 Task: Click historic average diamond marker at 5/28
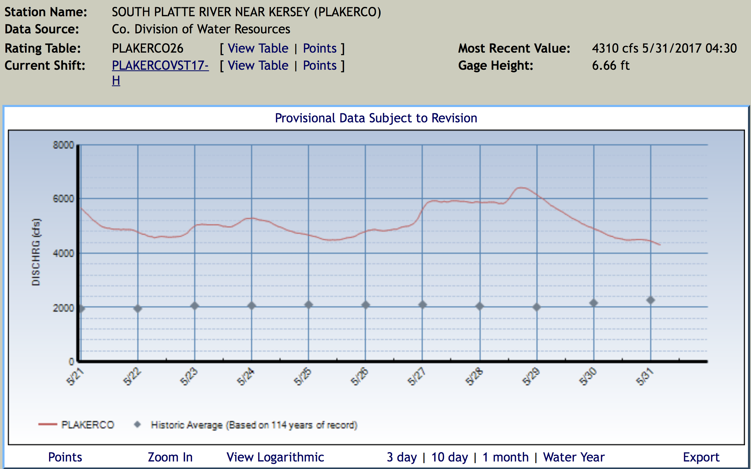click(480, 306)
